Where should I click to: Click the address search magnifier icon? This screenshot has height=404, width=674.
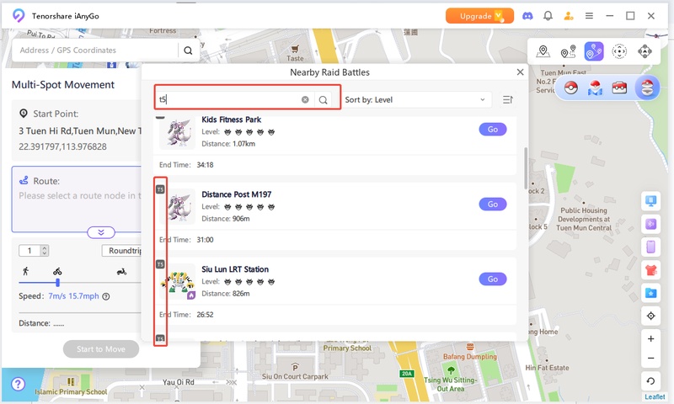point(188,50)
